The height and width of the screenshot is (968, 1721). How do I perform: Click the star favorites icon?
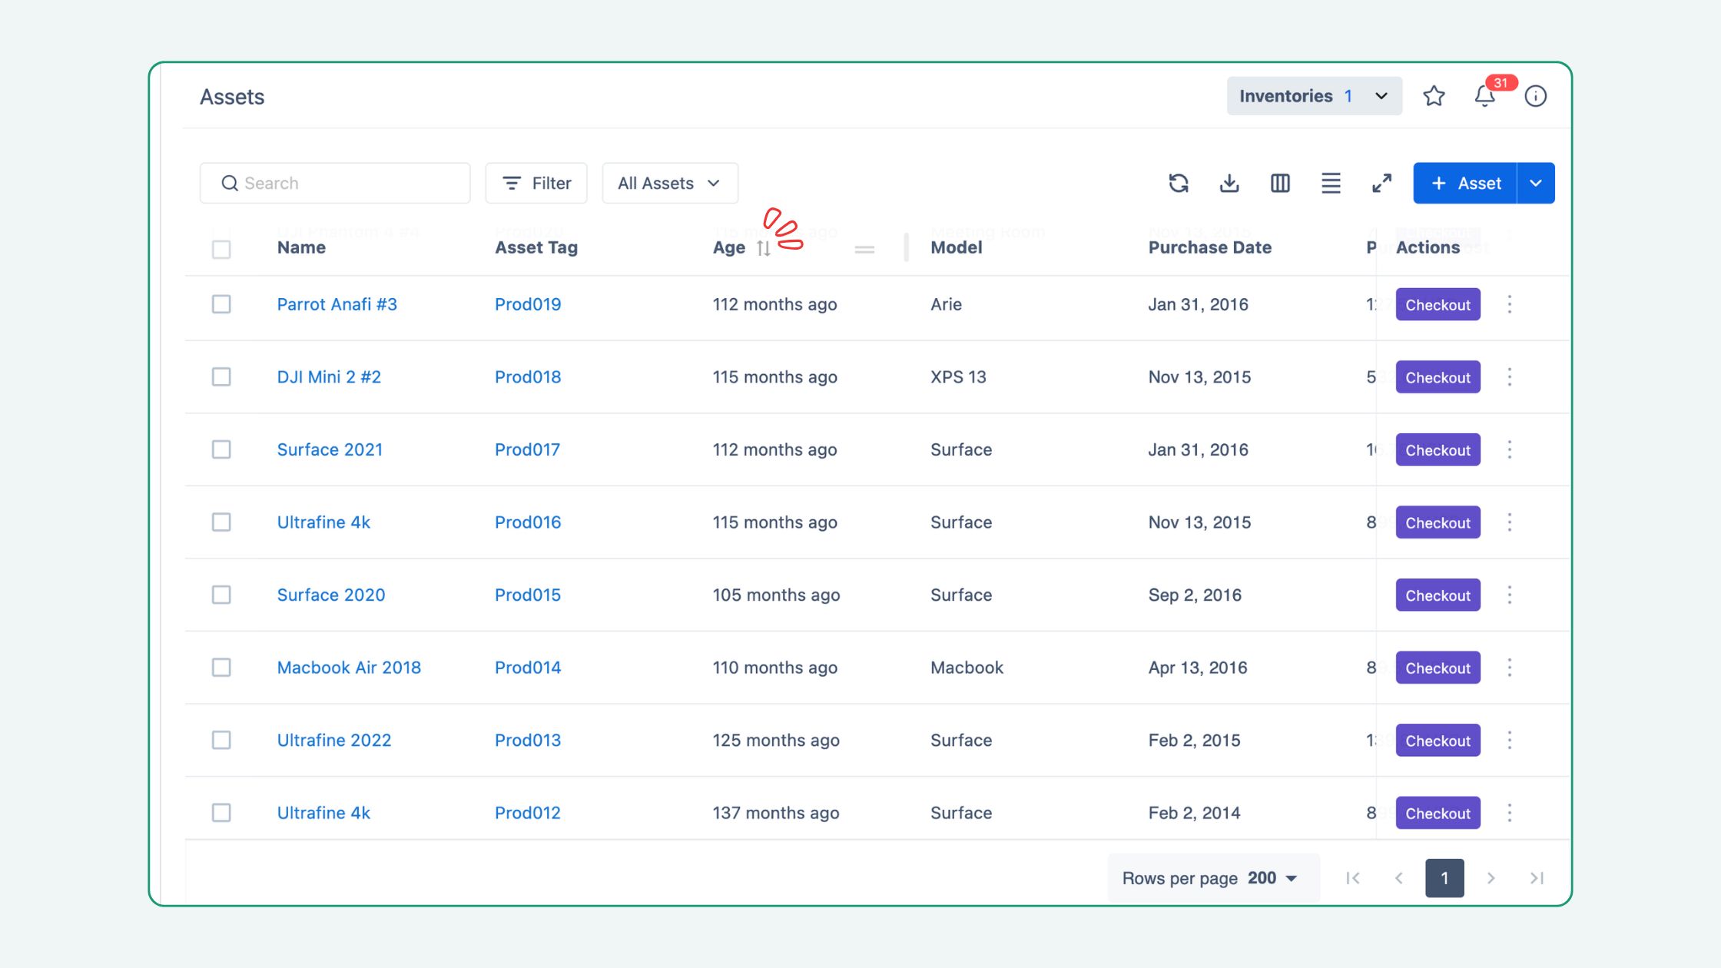tap(1434, 96)
